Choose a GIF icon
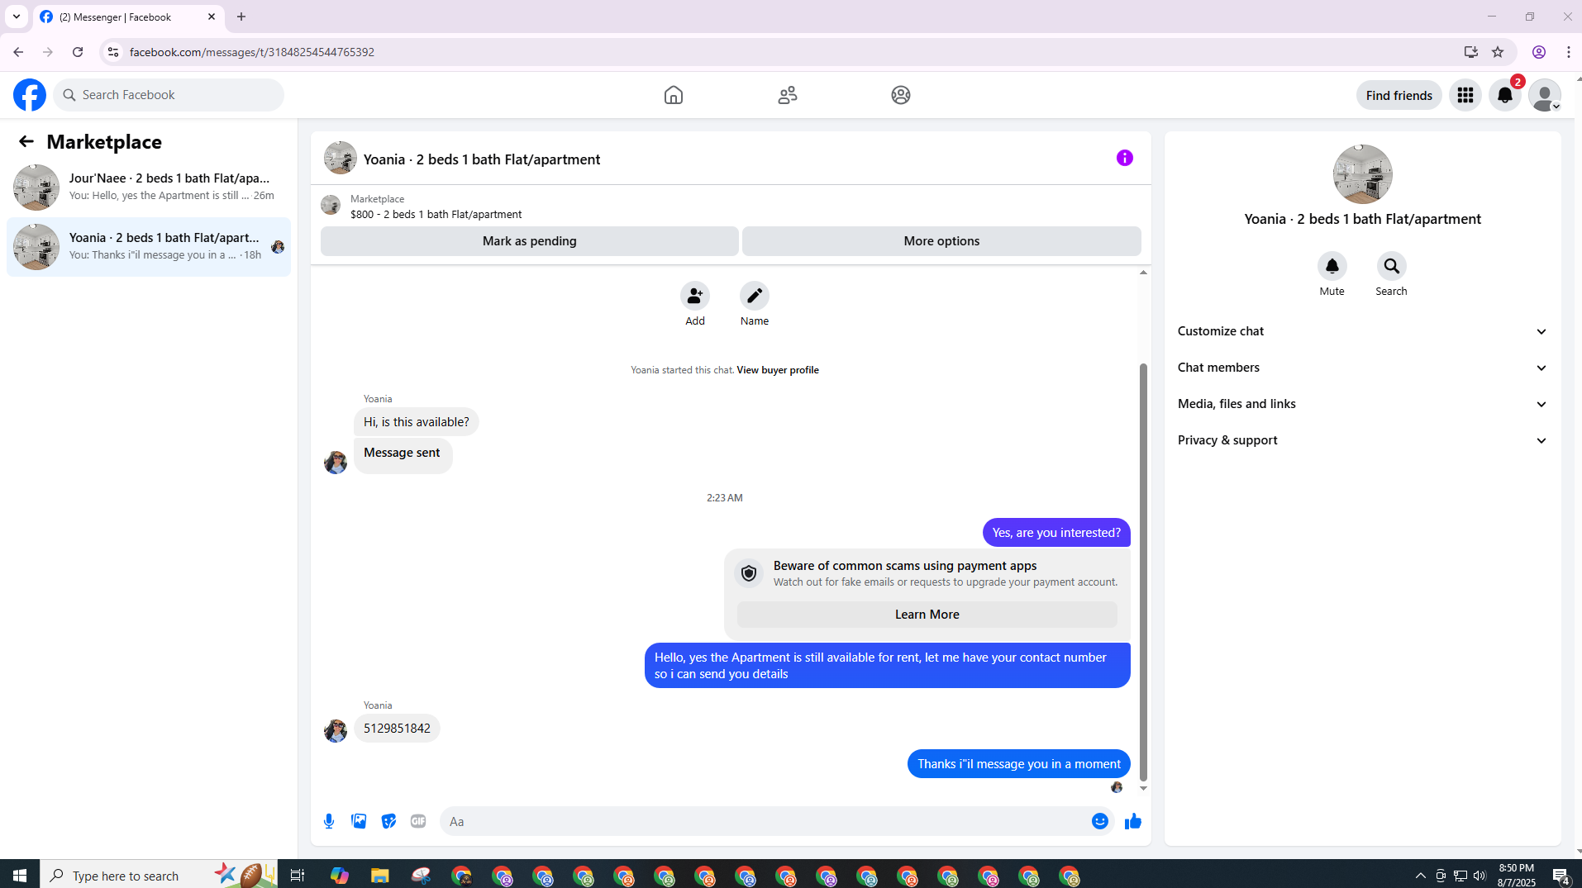Screen dimensions: 1582x888 click(x=418, y=821)
